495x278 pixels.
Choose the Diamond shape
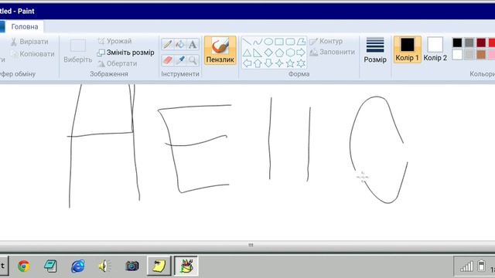[x=268, y=53]
